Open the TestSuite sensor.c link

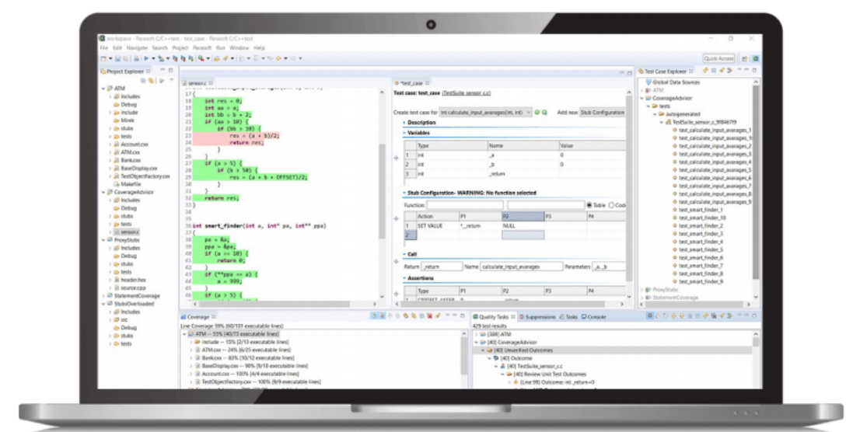click(x=467, y=93)
